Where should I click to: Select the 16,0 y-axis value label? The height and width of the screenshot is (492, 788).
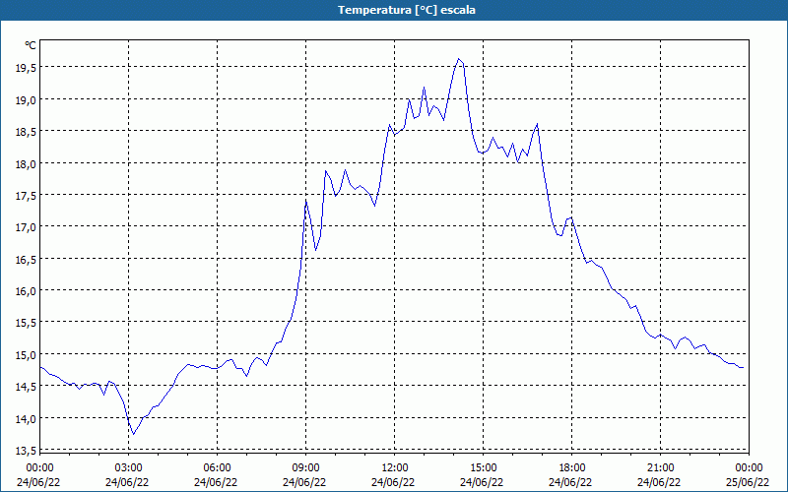(26, 291)
